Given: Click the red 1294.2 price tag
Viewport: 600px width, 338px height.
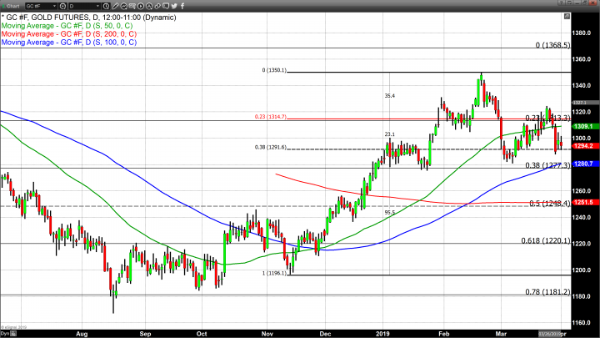Looking at the screenshot, I should pyautogui.click(x=585, y=146).
